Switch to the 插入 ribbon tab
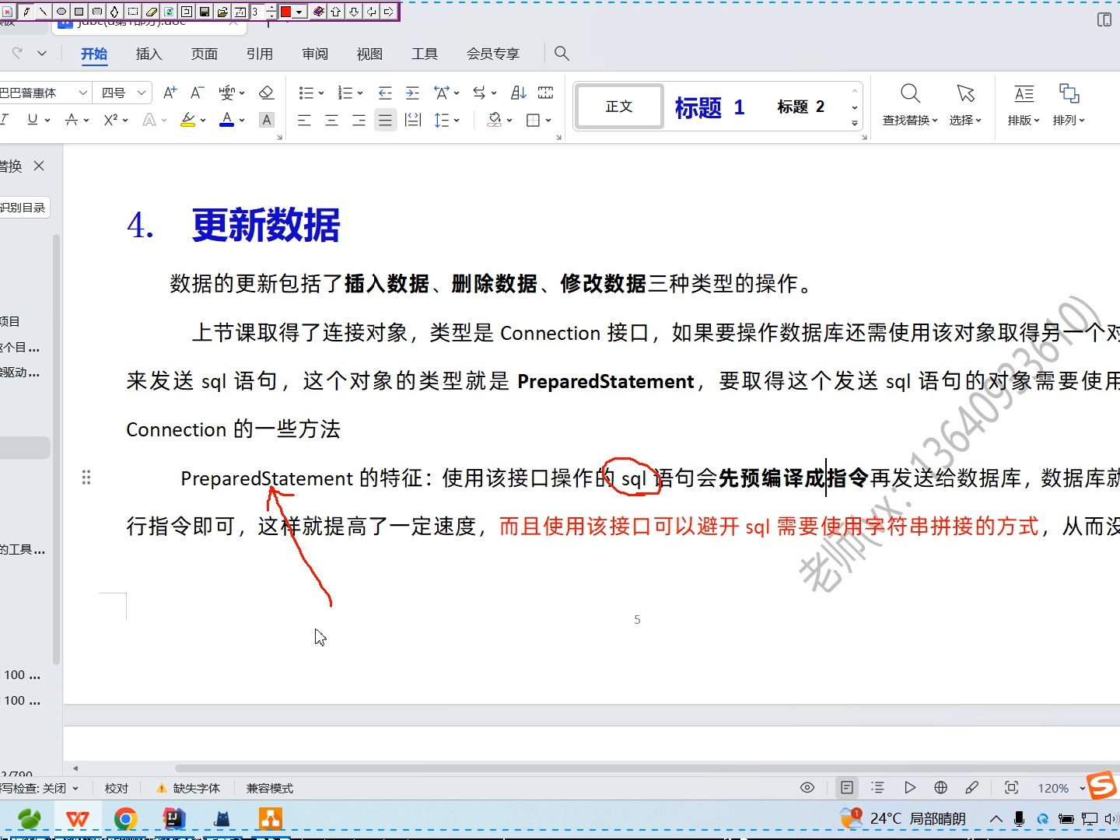The height and width of the screenshot is (840, 1120). click(x=149, y=54)
